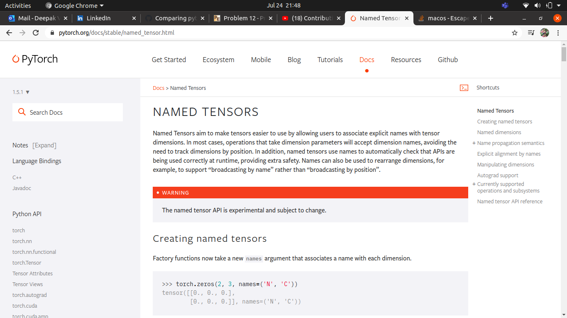Click the padlock site info icon
Viewport: 567px width, 318px height.
coord(52,33)
